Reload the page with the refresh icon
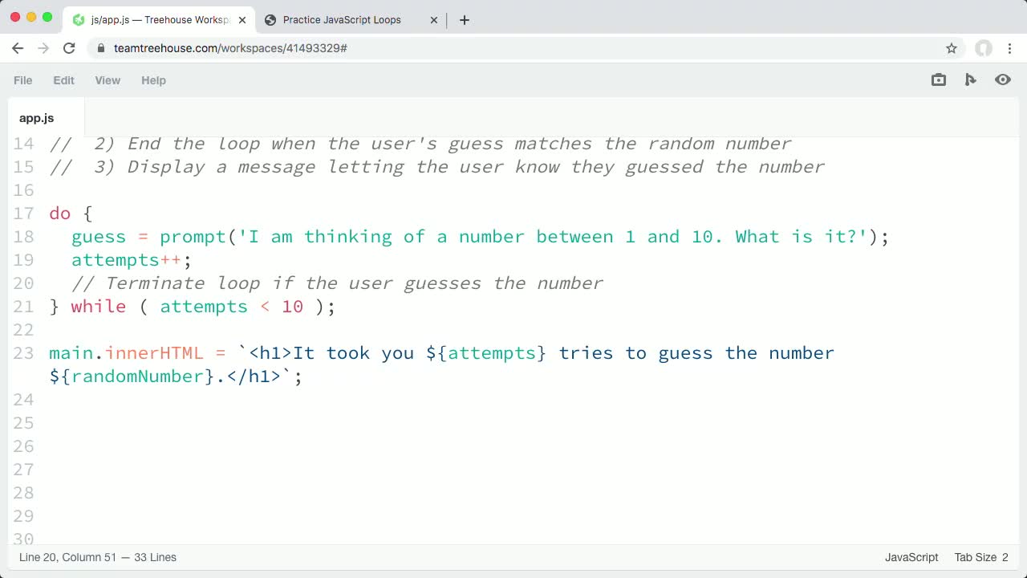 click(69, 48)
